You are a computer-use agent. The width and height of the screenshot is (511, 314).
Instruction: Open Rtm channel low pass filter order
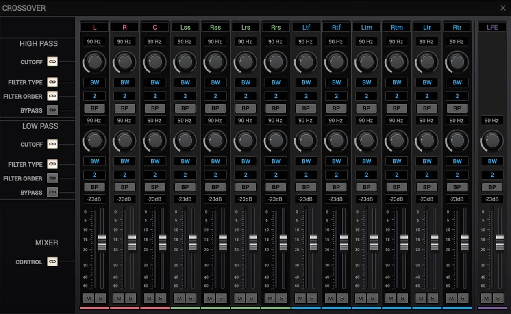[397, 175]
